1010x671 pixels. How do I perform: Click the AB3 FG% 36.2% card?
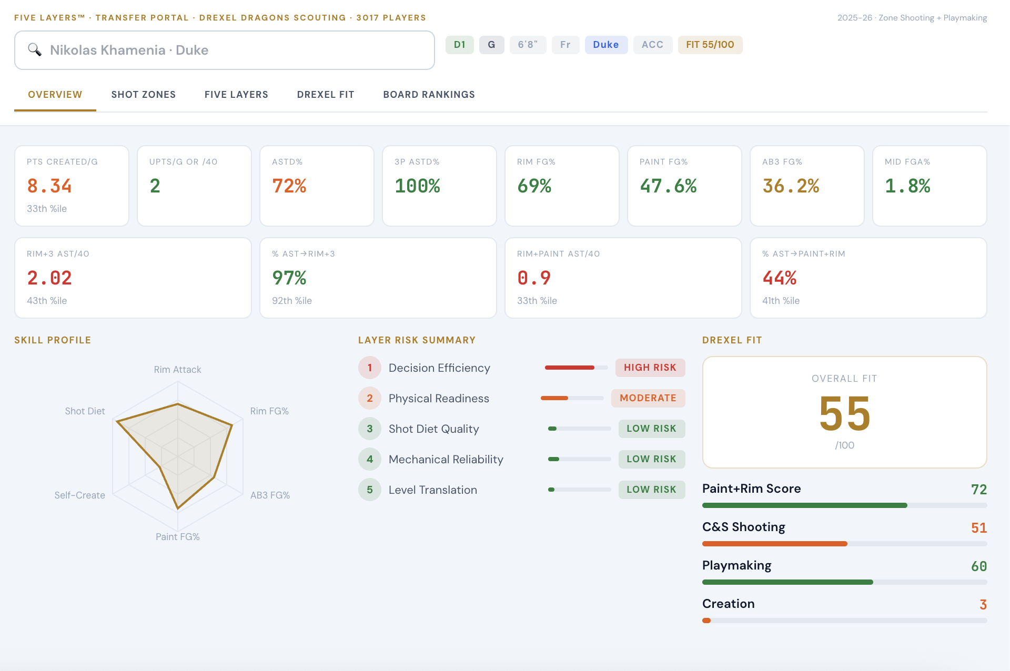pyautogui.click(x=807, y=186)
